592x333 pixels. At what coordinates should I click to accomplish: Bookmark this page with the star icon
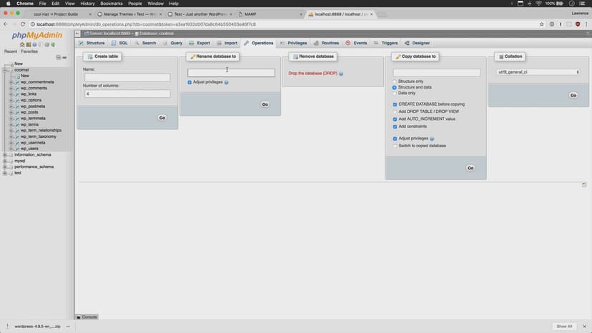click(x=541, y=24)
